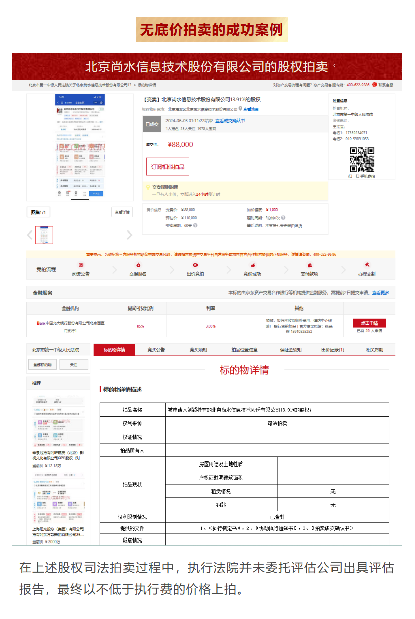The width and height of the screenshot is (415, 619).
Task: Click the 订阅相似拍品 button
Action: (x=169, y=167)
